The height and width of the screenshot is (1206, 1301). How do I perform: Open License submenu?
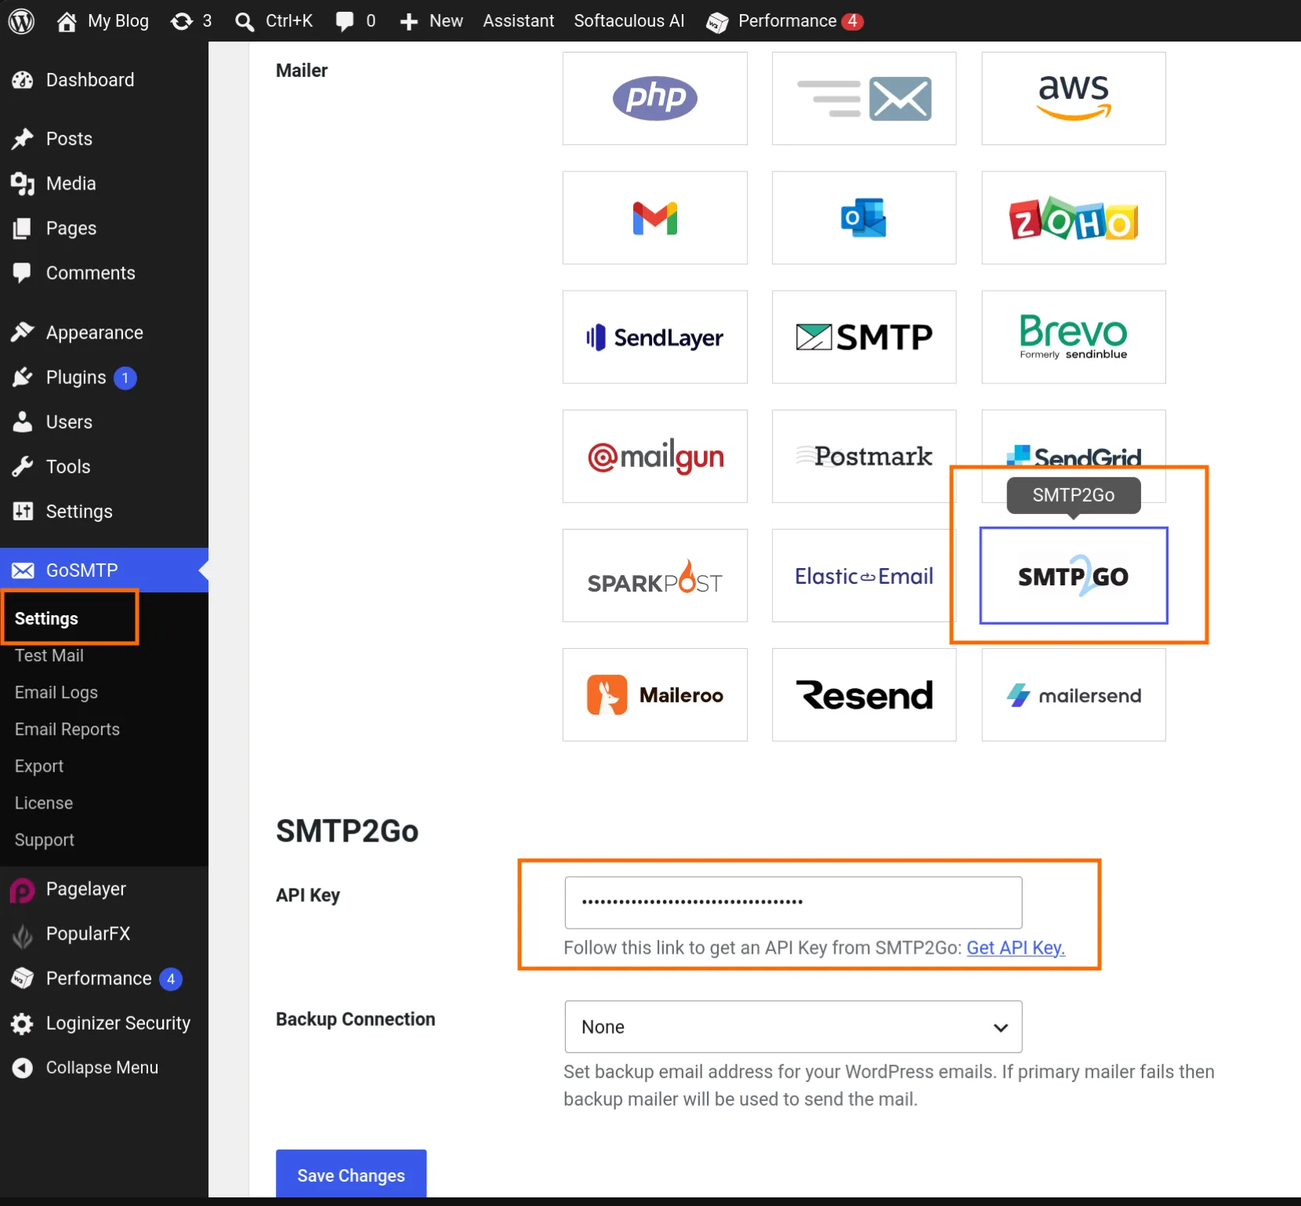[x=43, y=802]
